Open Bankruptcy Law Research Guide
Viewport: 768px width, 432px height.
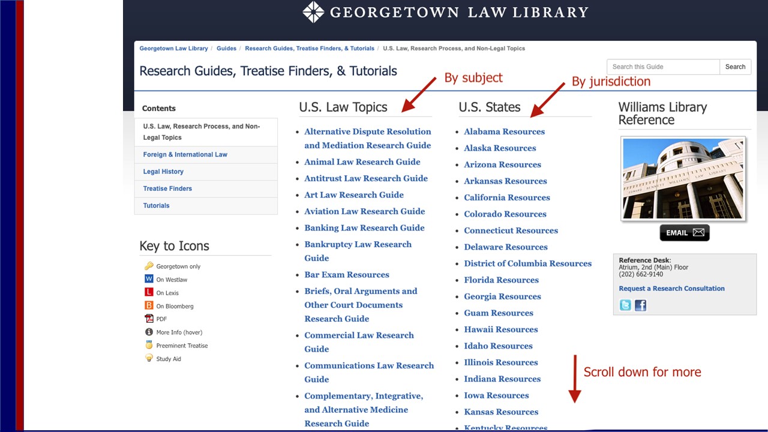[x=358, y=251]
